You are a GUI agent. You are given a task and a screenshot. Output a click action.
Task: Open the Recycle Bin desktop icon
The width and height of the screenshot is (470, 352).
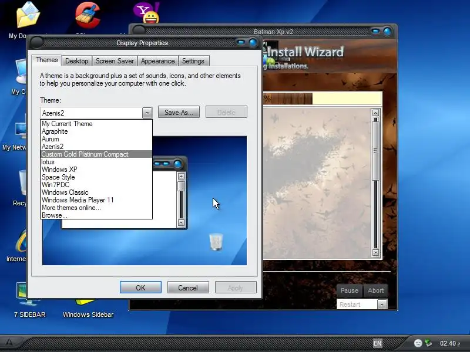[x=23, y=182]
